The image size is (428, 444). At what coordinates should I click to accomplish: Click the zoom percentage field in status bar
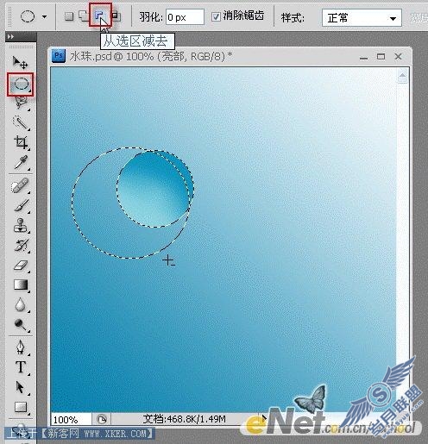(71, 420)
